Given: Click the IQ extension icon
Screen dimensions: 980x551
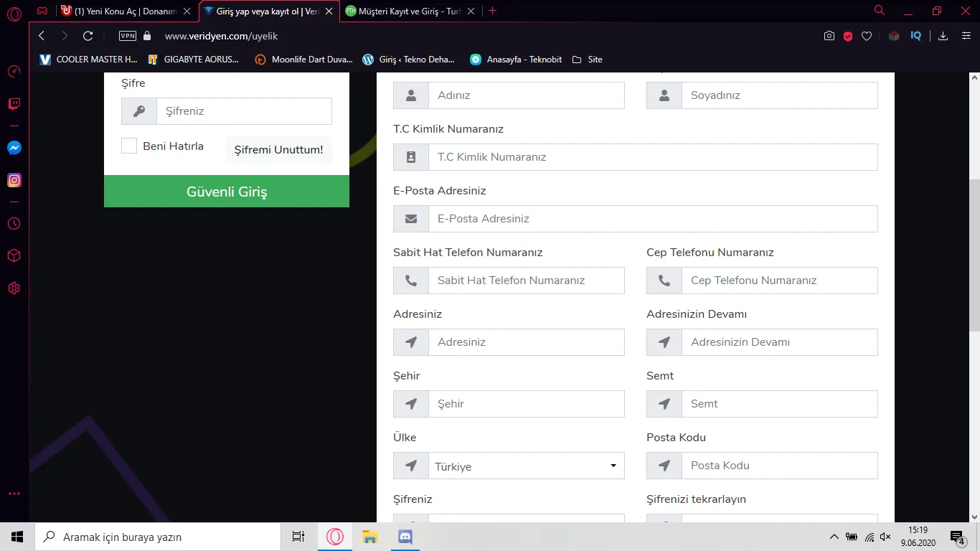Looking at the screenshot, I should point(916,36).
